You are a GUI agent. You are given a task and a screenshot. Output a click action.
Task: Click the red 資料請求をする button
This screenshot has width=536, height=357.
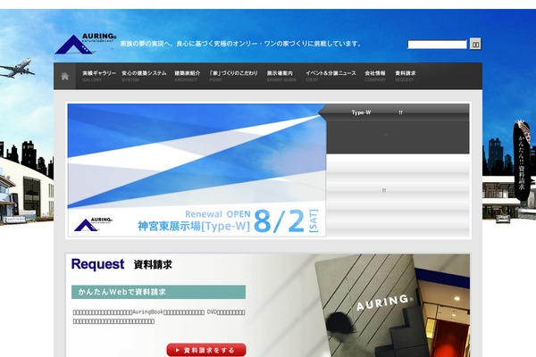[206, 350]
